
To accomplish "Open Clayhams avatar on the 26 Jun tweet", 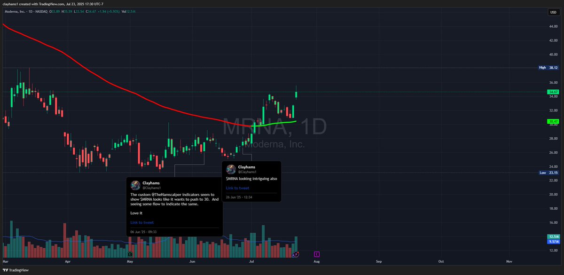I will (x=231, y=169).
